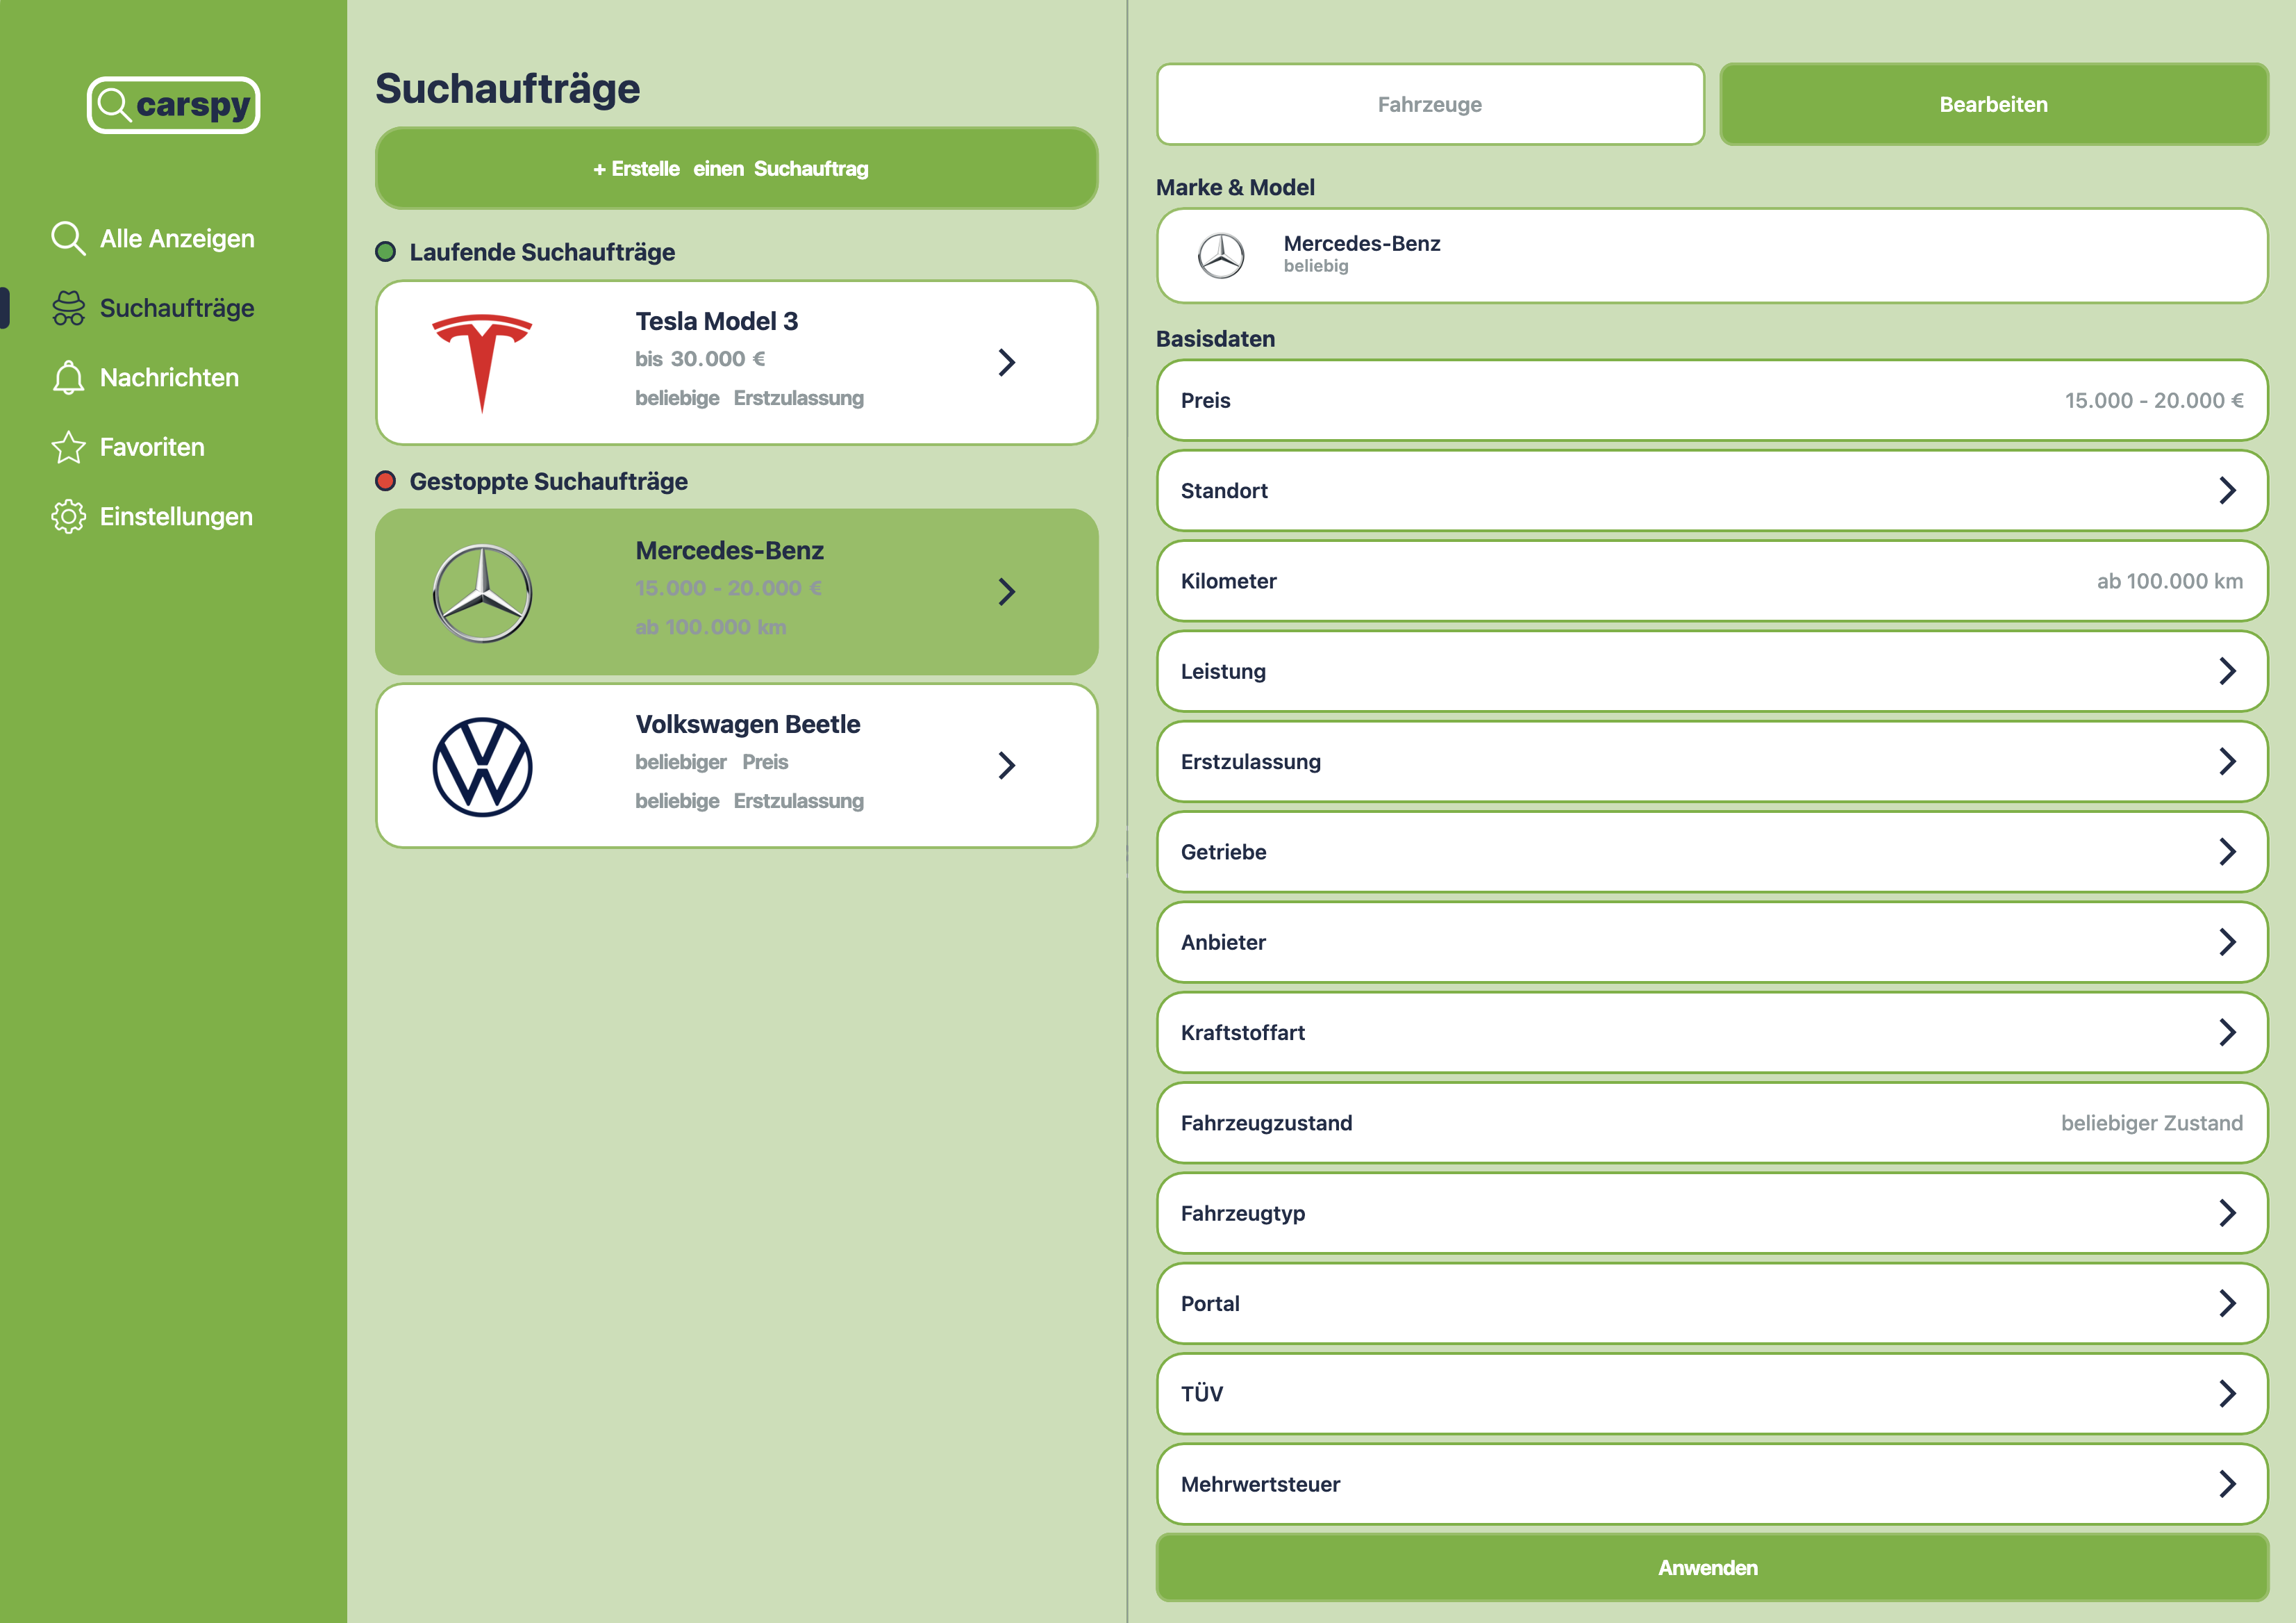Expand the Standort filter chevron

(x=2227, y=491)
